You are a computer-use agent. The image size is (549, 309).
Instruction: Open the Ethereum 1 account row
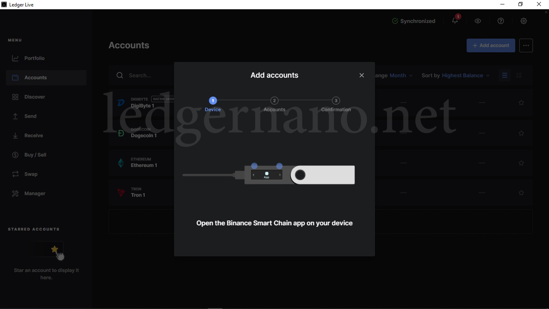(321, 163)
